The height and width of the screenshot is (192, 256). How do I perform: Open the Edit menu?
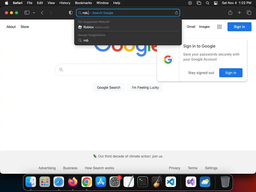[40, 3]
